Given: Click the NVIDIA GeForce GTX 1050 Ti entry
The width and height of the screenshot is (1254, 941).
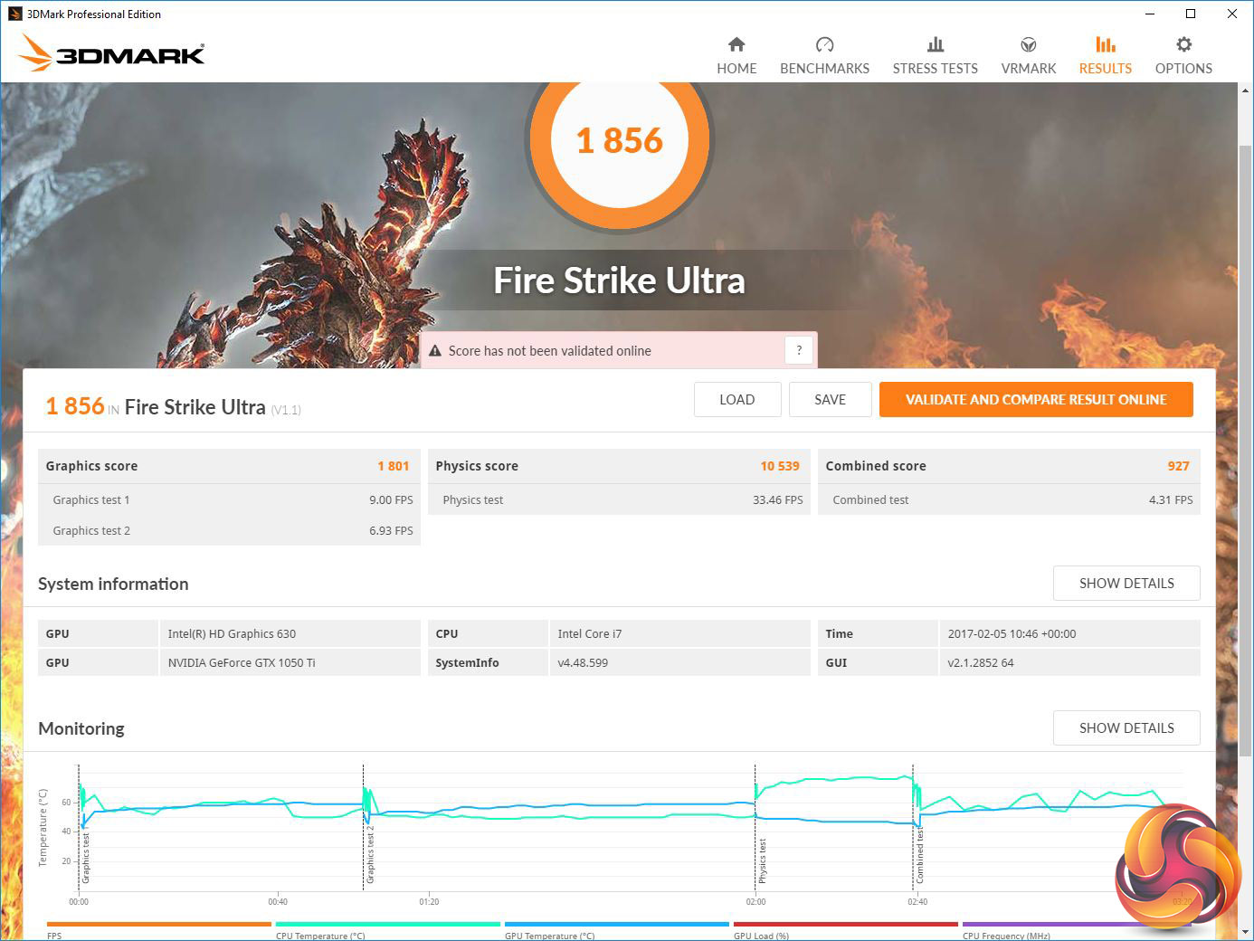Looking at the screenshot, I should click(x=242, y=663).
